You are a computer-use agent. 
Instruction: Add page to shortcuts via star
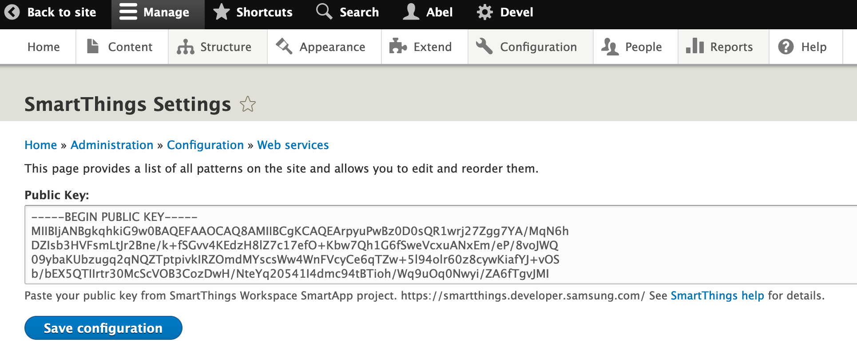(248, 104)
